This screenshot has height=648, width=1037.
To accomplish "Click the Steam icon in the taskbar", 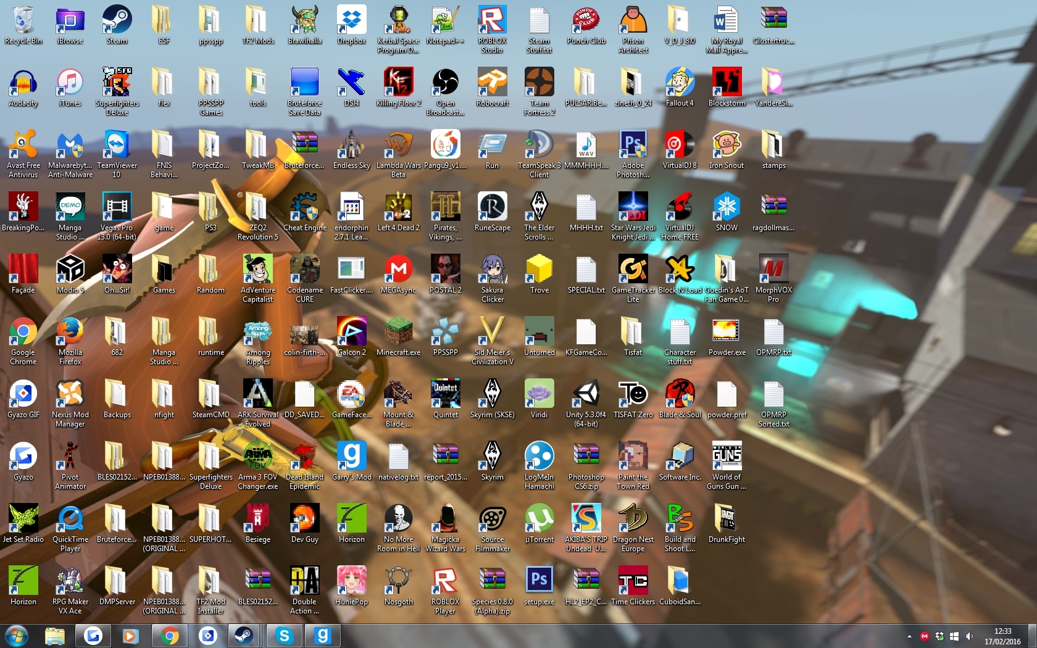I will point(244,636).
